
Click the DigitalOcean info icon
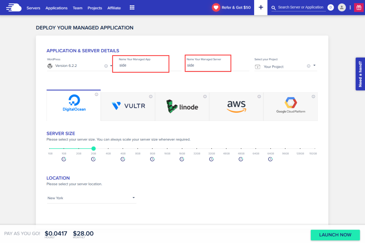96,94
